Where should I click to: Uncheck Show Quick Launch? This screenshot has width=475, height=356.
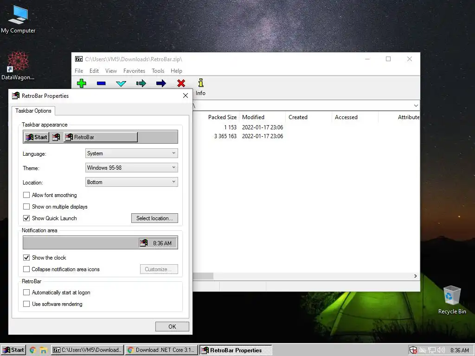[x=26, y=218]
